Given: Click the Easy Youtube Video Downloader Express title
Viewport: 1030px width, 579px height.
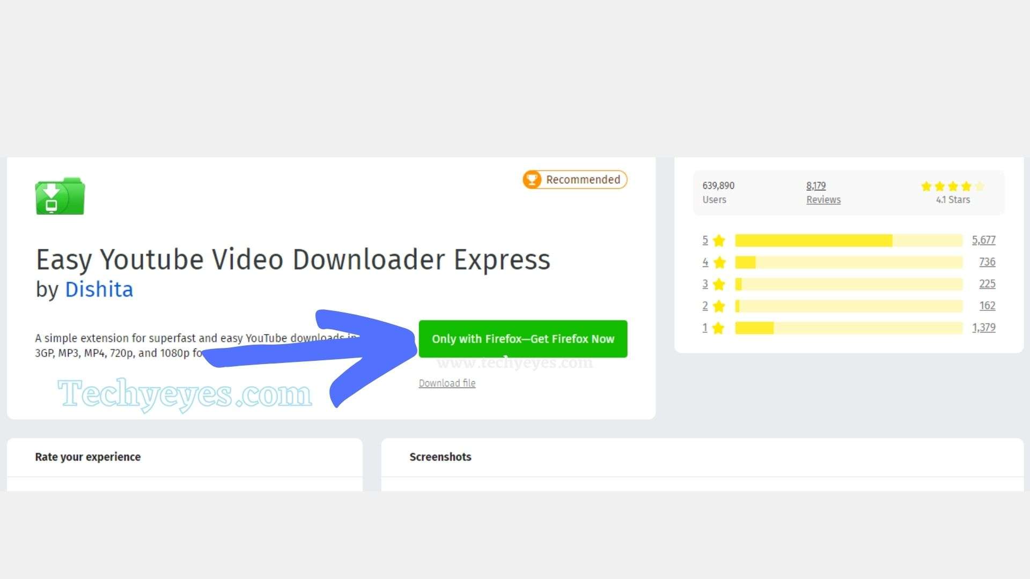Looking at the screenshot, I should 293,260.
